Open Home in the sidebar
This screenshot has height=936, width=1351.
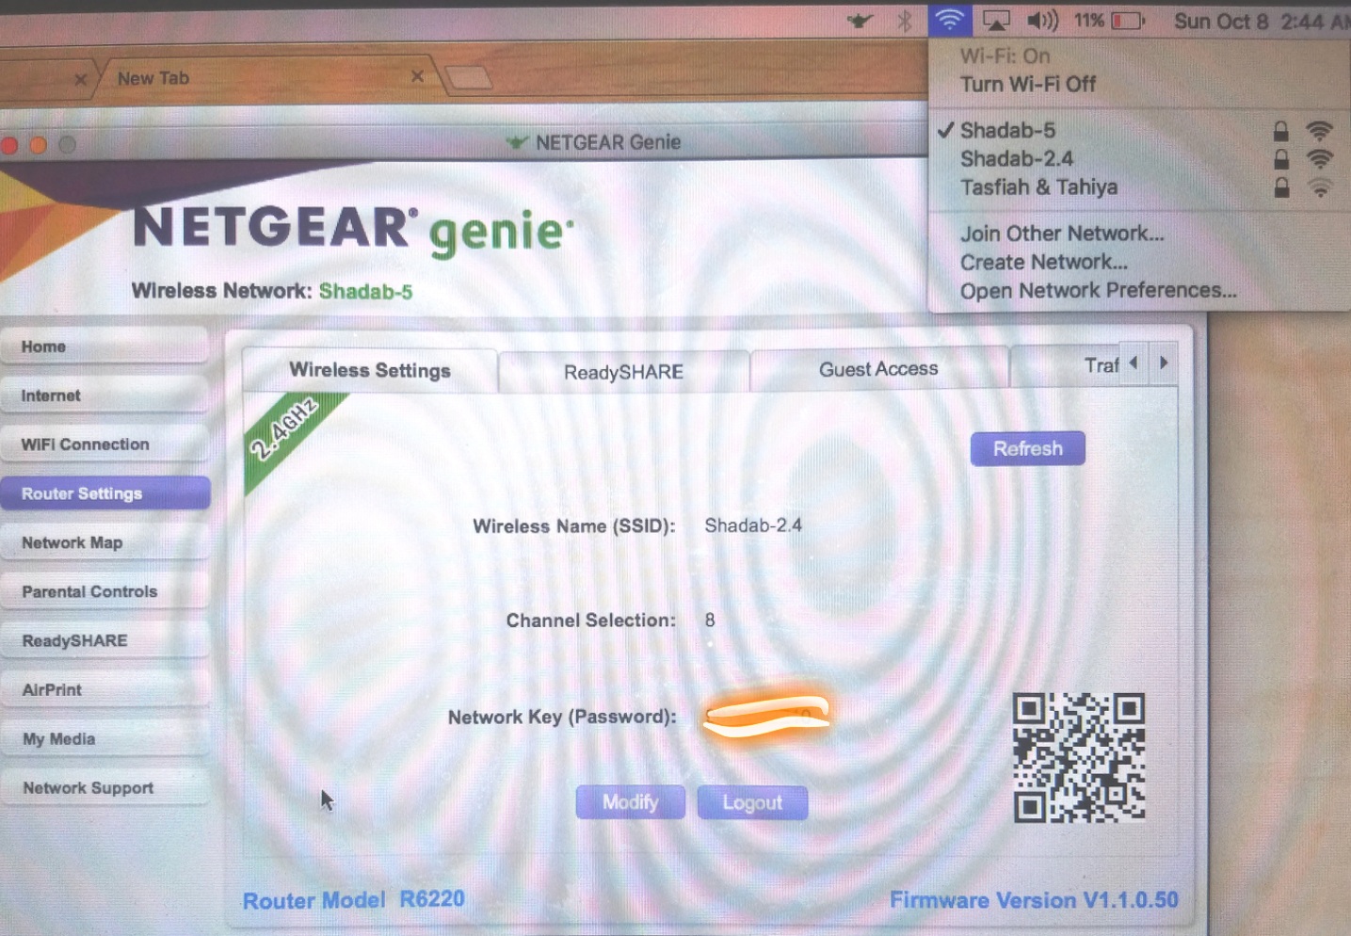coord(105,347)
